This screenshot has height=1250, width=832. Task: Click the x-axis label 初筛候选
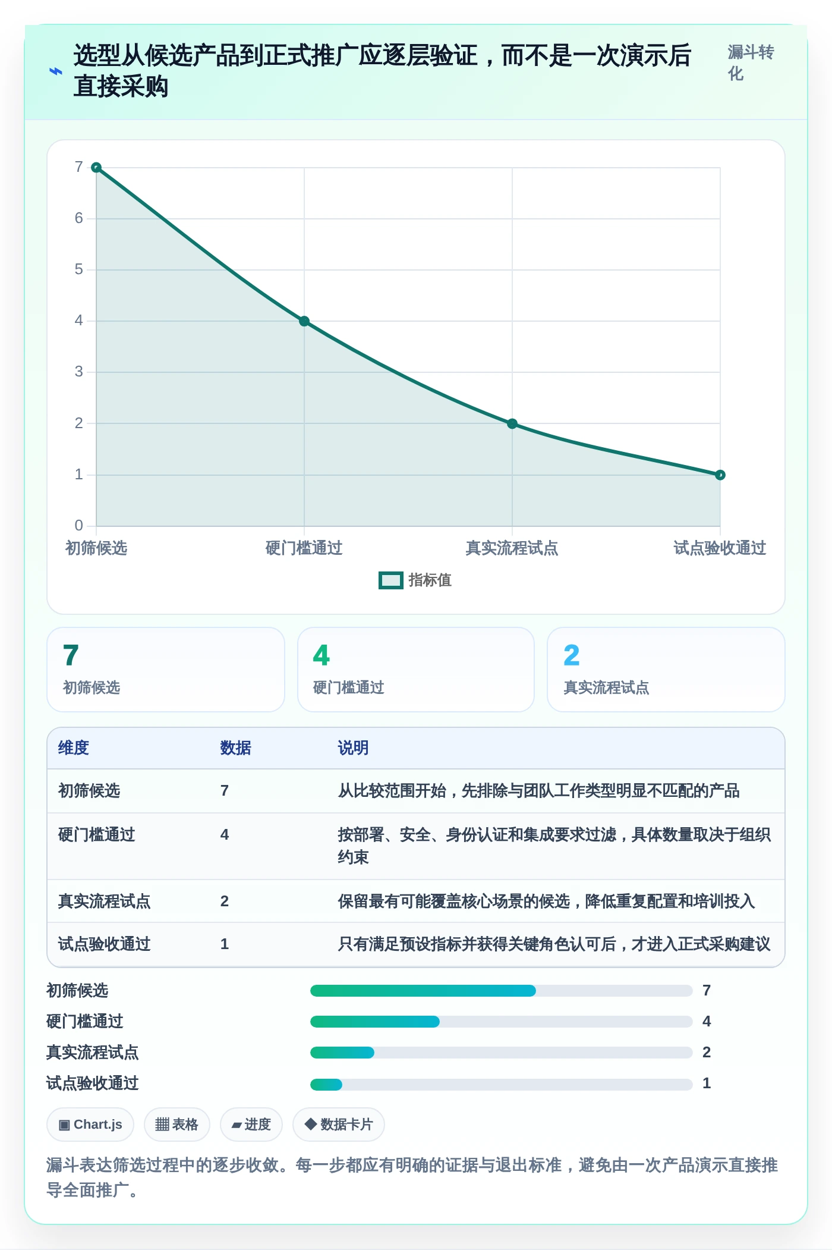[x=96, y=548]
